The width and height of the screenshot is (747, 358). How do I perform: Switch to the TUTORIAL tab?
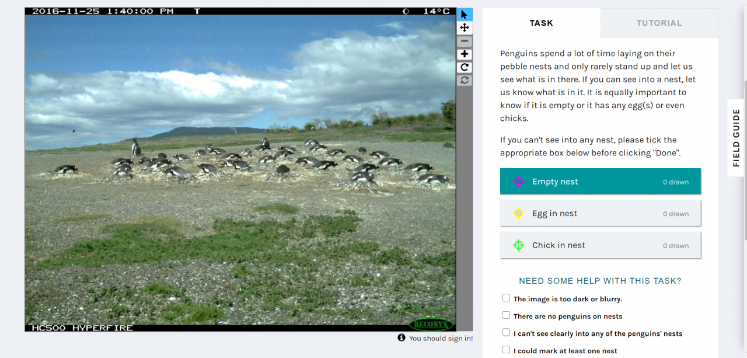659,23
